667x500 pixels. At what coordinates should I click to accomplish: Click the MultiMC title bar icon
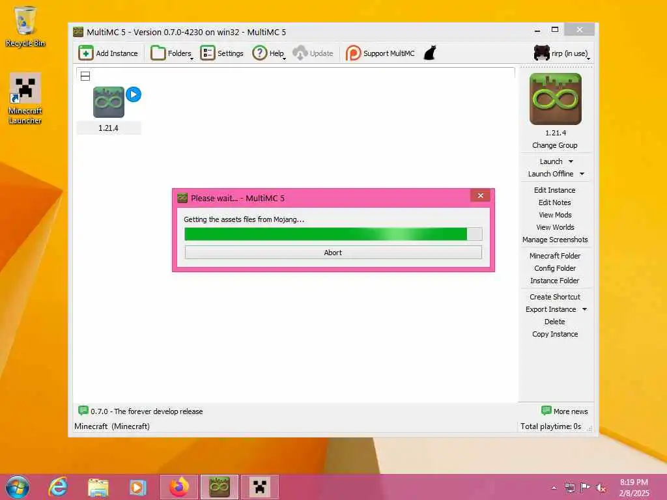pyautogui.click(x=78, y=32)
